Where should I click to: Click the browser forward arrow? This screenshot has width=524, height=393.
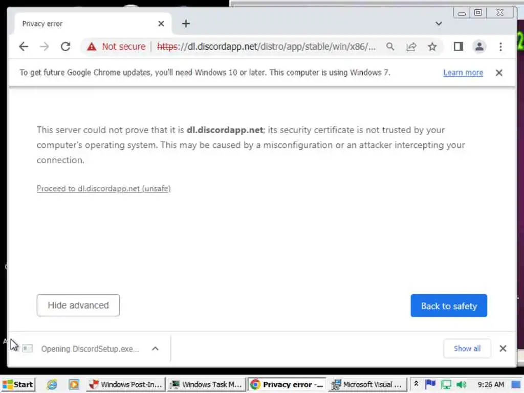tap(45, 47)
